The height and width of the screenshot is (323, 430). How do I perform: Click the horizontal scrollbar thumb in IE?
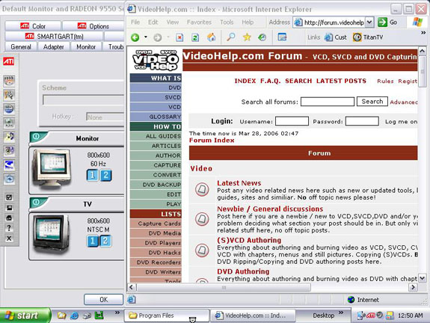tap(224, 287)
